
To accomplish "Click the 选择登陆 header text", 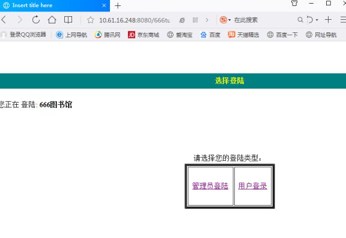I will coord(229,80).
